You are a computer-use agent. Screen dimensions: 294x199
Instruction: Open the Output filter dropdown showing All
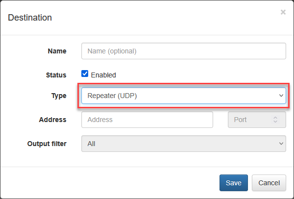click(184, 144)
